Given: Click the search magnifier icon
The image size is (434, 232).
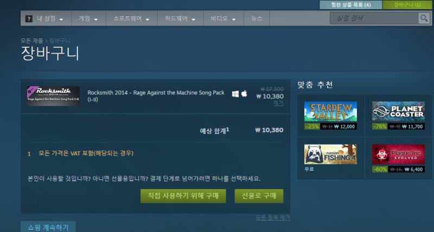Looking at the screenshot, I should pyautogui.click(x=424, y=18).
